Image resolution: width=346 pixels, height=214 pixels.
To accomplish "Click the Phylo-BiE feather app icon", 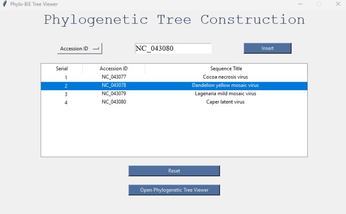I will pyautogui.click(x=5, y=4).
